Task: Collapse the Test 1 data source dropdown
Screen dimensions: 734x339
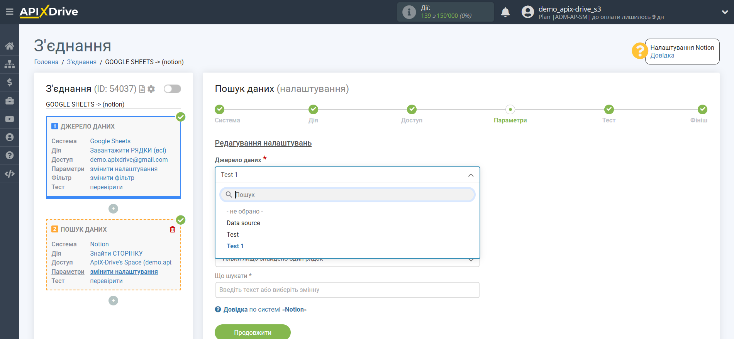Action: click(347, 175)
